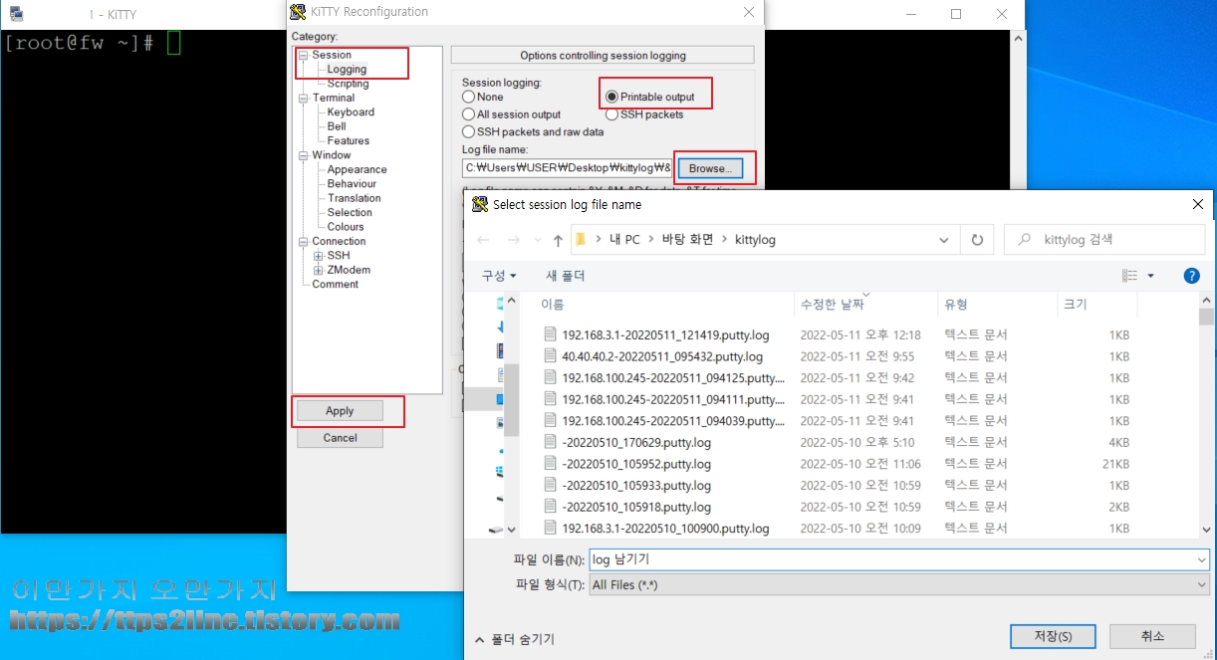Collapse the Connection tree node
This screenshot has height=660, width=1217.
[x=304, y=242]
